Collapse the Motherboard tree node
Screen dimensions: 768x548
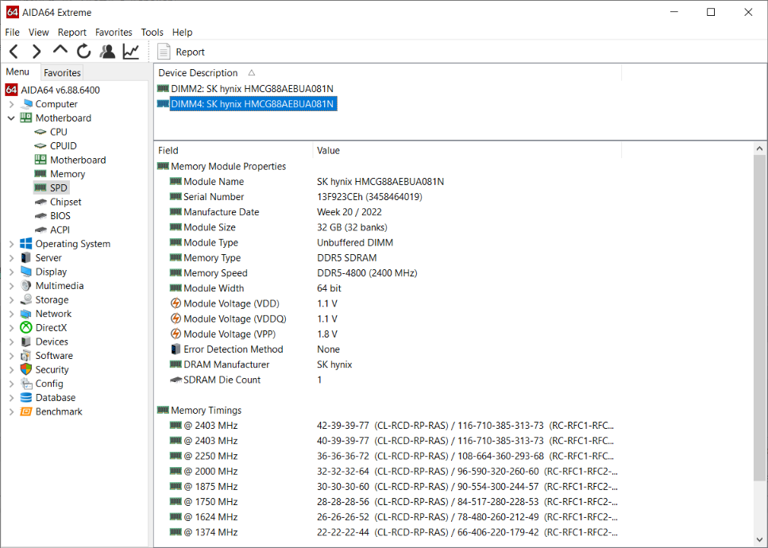pos(11,118)
